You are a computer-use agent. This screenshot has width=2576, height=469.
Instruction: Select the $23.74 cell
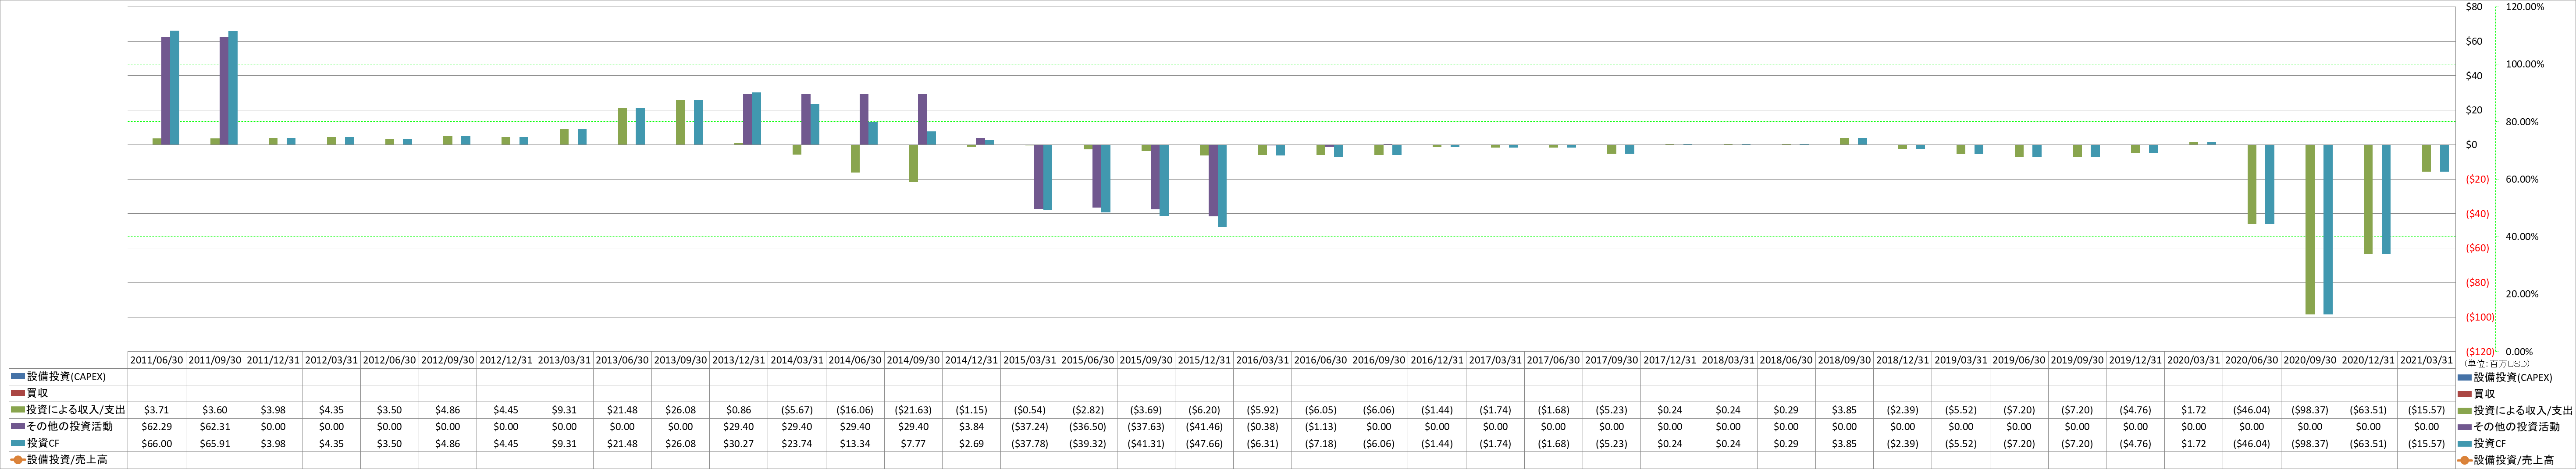click(x=797, y=443)
